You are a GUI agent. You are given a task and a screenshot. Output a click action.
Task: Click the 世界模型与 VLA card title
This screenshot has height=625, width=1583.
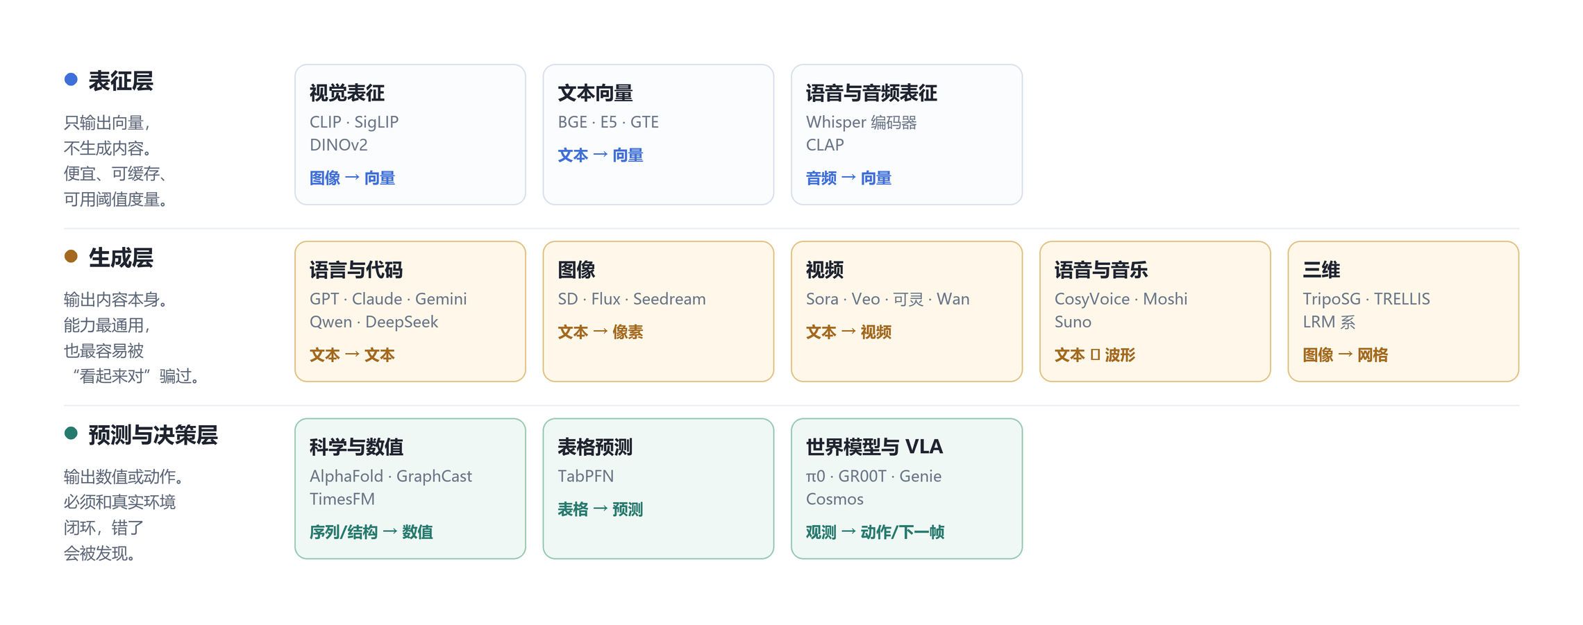click(x=874, y=447)
